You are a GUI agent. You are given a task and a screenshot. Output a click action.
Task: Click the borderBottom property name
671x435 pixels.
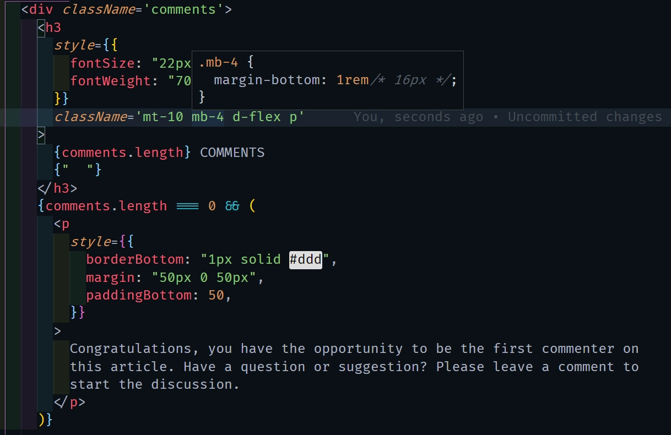[134, 259]
